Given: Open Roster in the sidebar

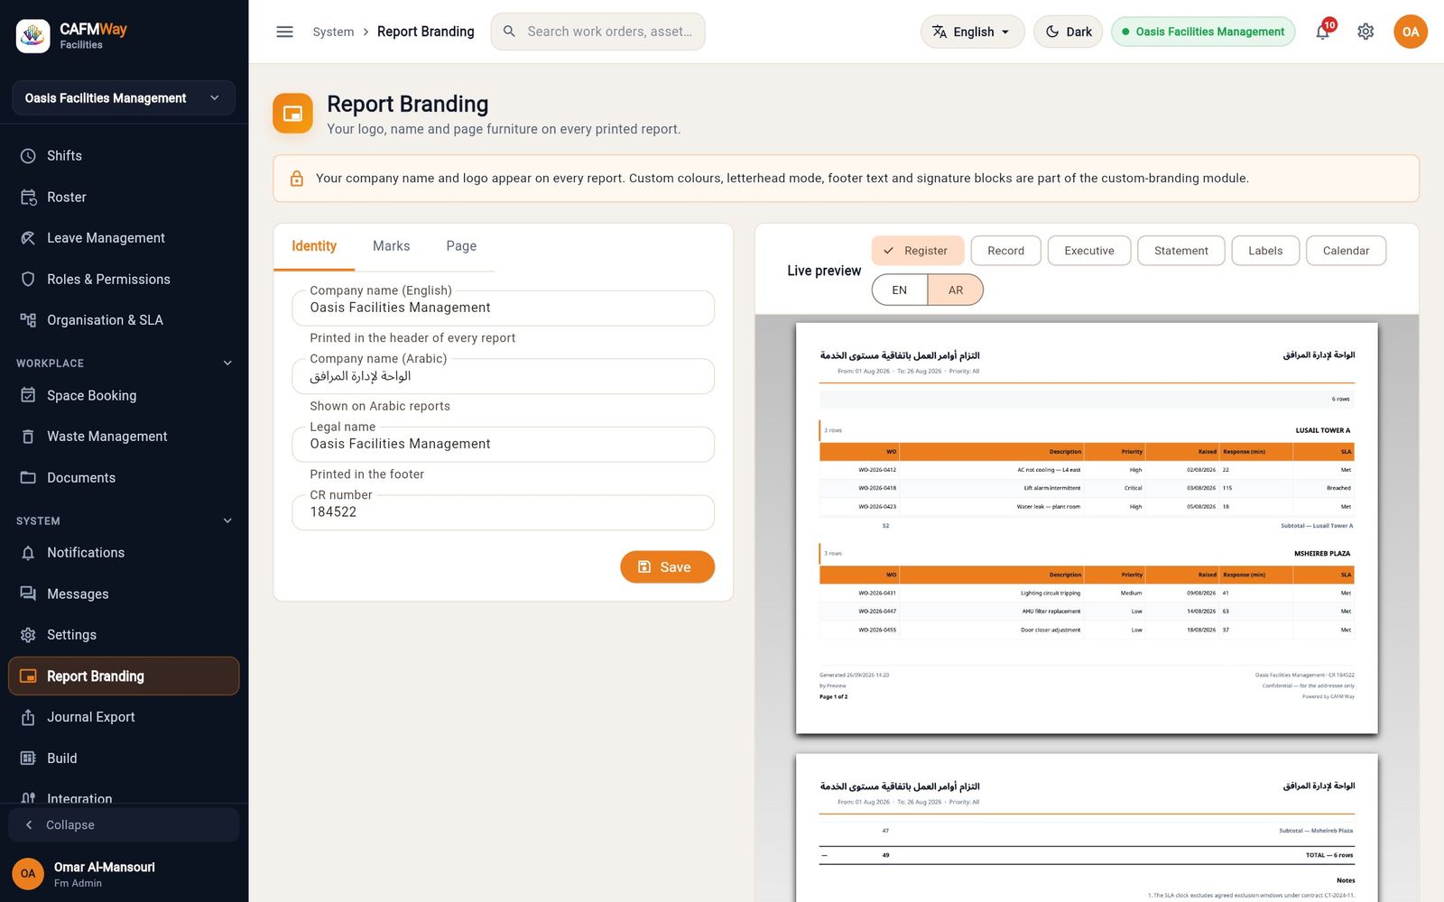Looking at the screenshot, I should [124, 198].
